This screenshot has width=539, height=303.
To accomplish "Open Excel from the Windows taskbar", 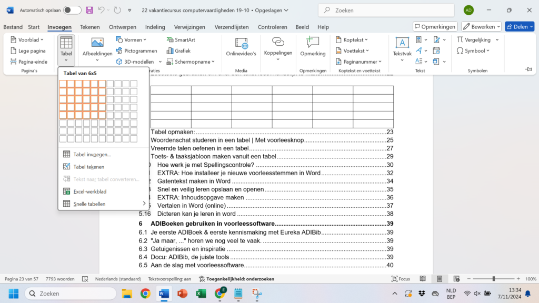I will click(x=201, y=294).
